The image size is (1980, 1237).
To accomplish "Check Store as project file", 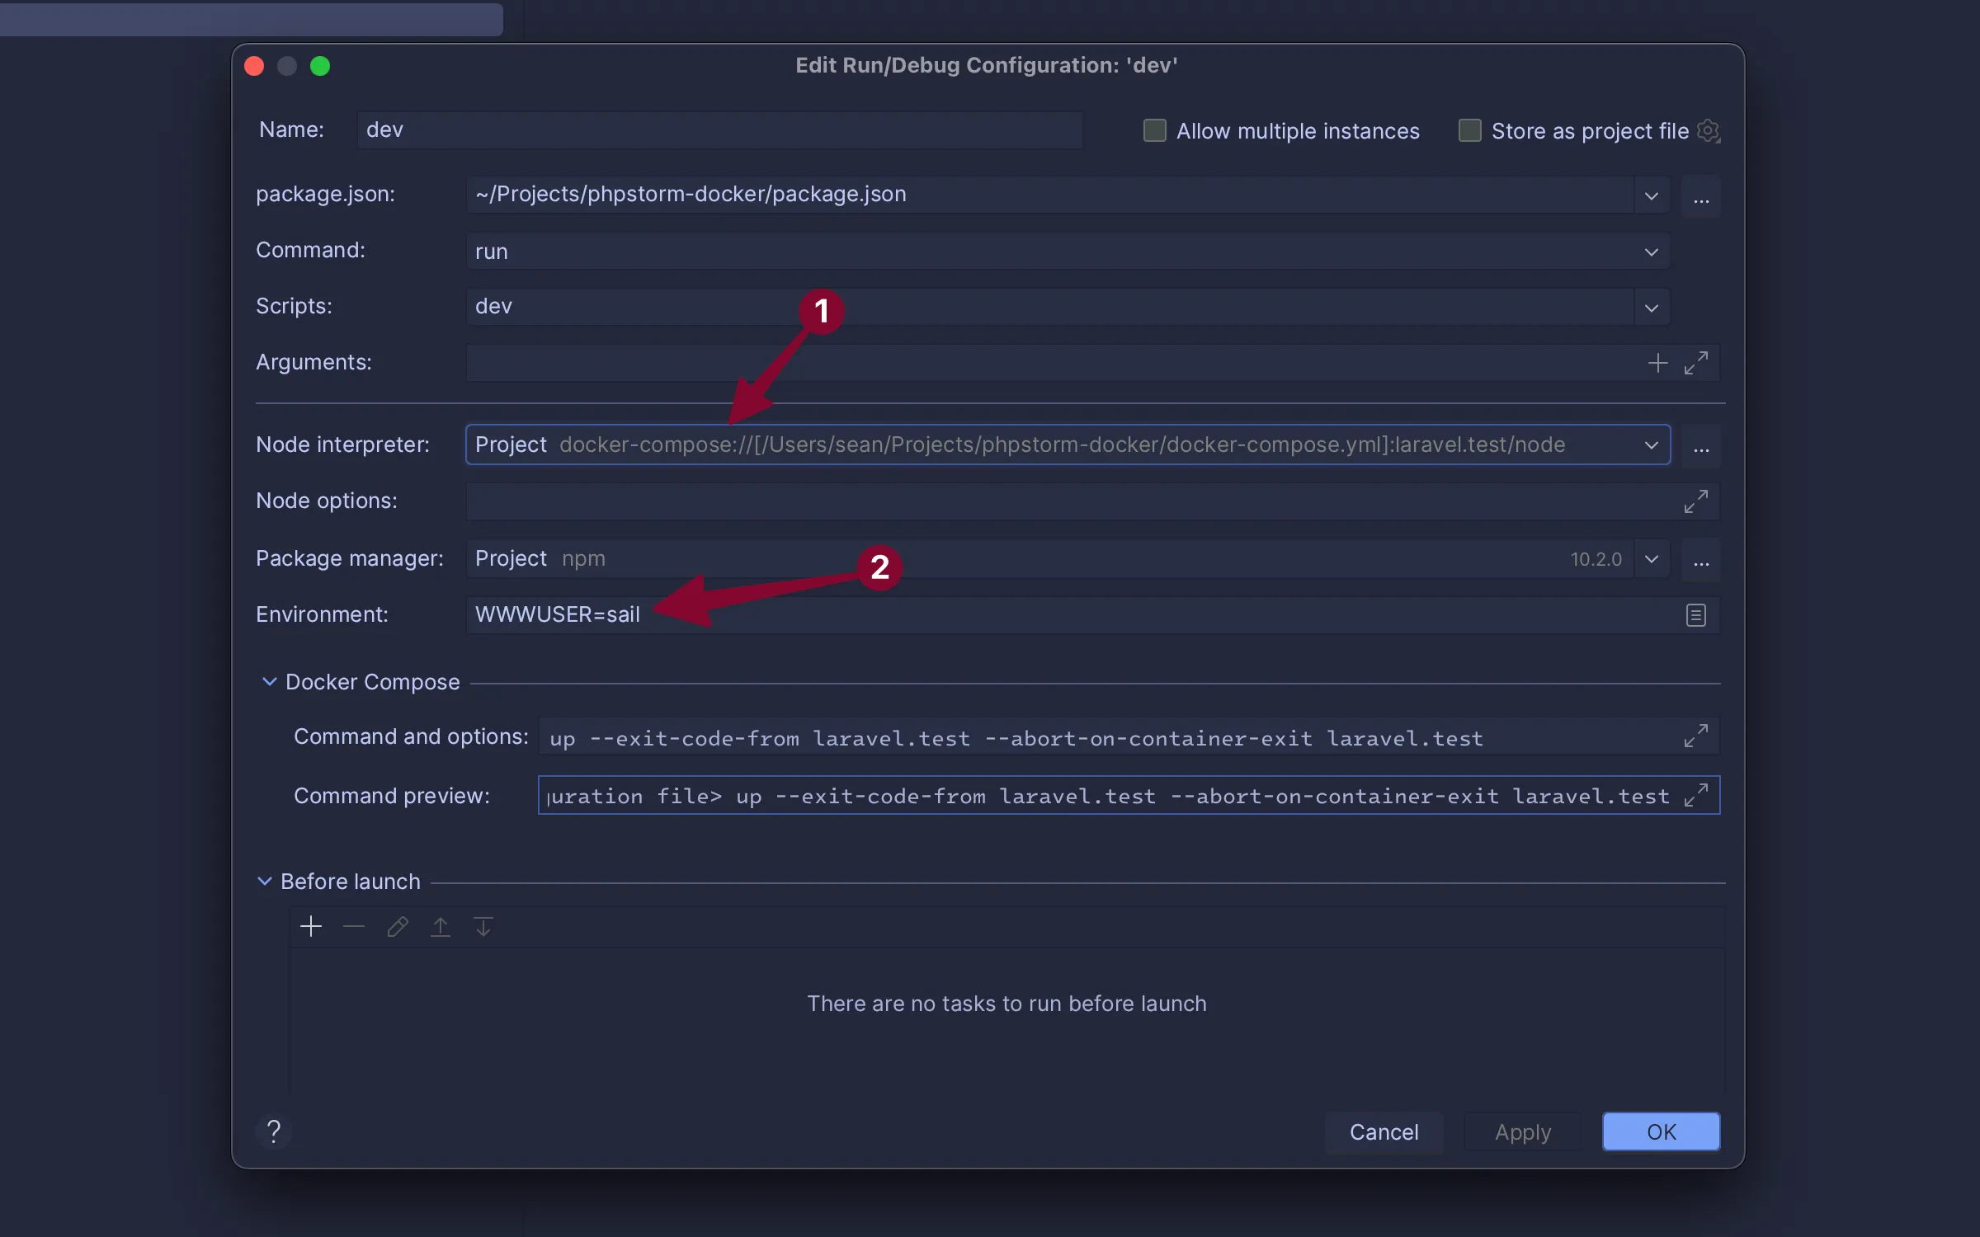I will point(1470,130).
